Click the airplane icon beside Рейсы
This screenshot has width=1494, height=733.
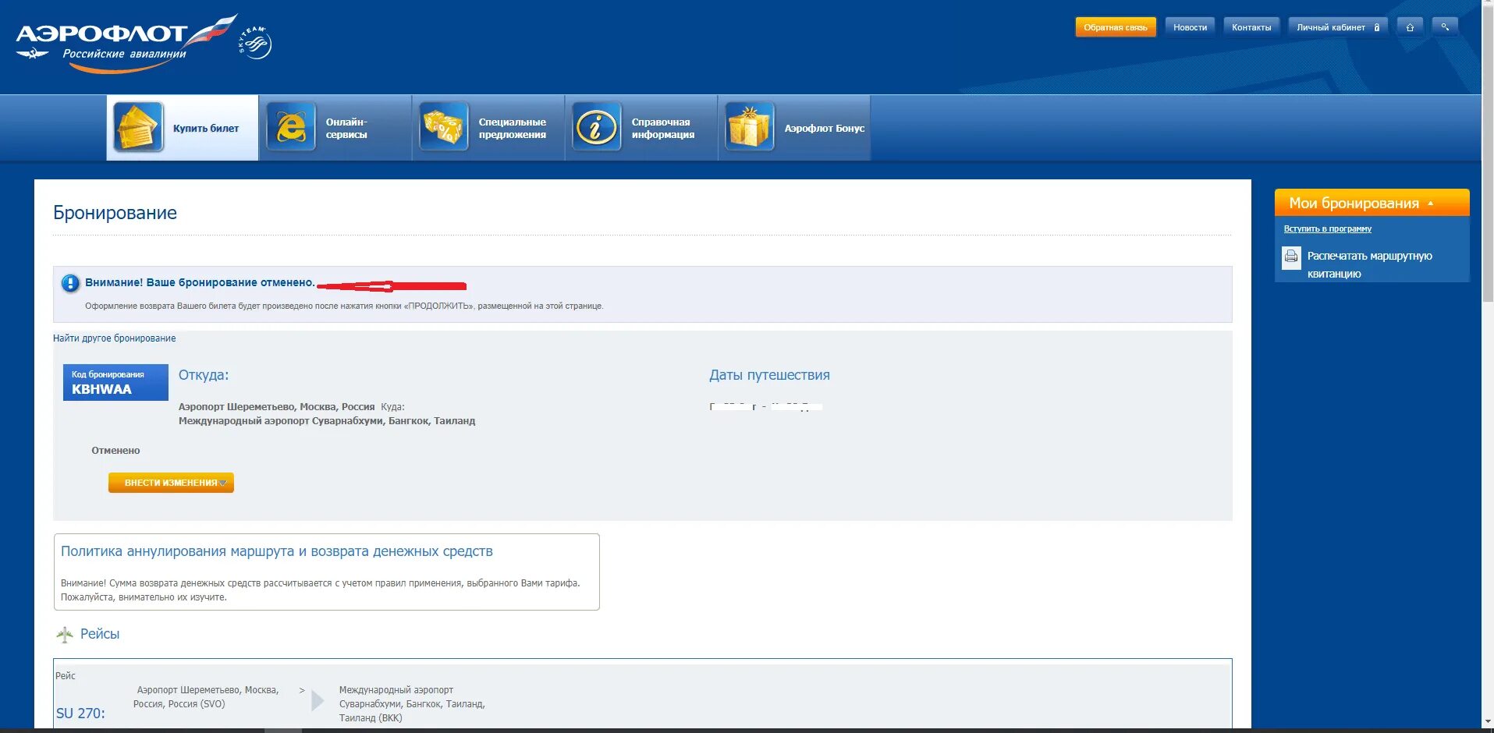(65, 635)
